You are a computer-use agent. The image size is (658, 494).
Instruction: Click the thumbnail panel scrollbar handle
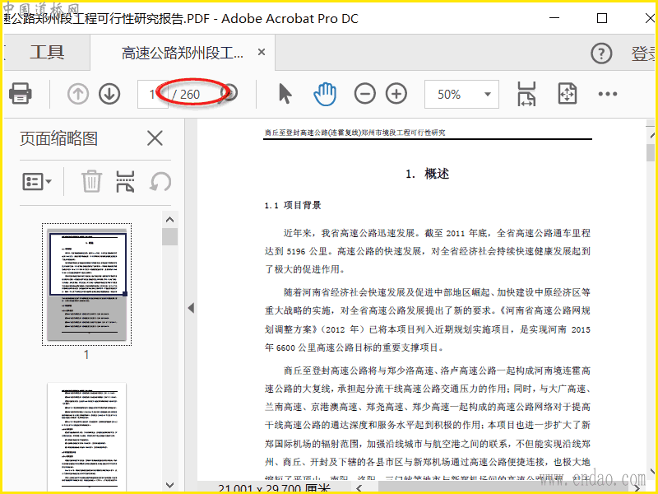pos(169,236)
